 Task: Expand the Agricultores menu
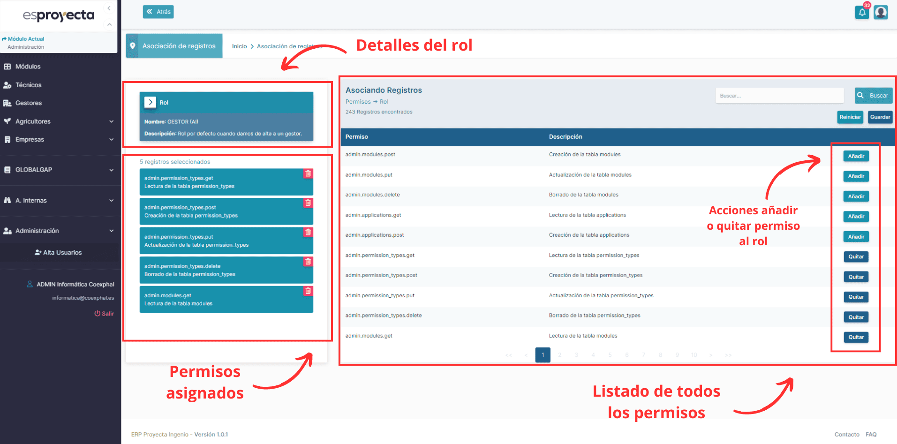tap(112, 121)
